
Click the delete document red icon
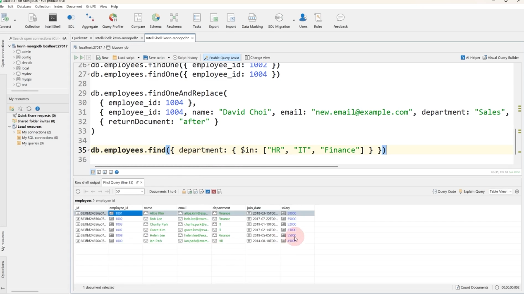click(214, 191)
